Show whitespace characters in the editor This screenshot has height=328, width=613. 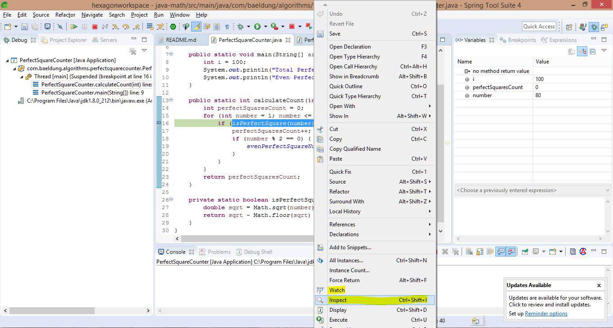[x=227, y=27]
